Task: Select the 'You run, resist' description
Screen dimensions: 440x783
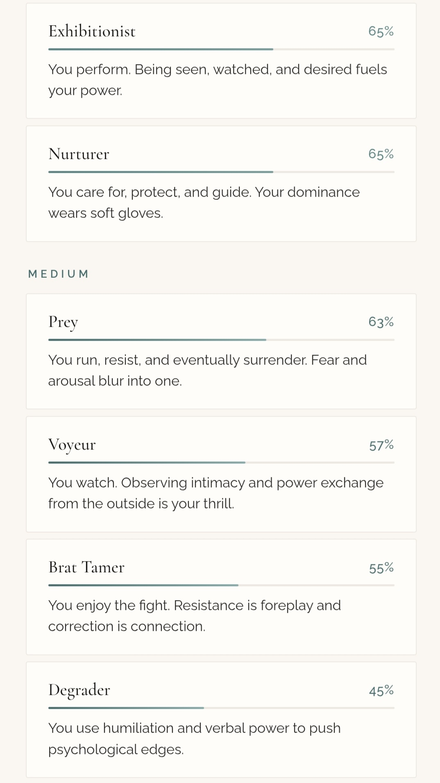Action: [x=207, y=370]
